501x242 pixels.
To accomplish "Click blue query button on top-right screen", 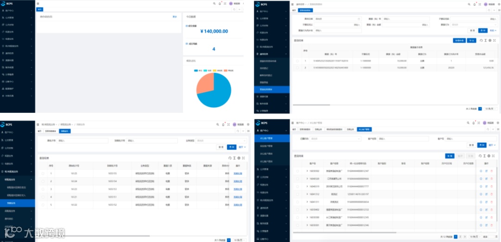I will 482,31.
